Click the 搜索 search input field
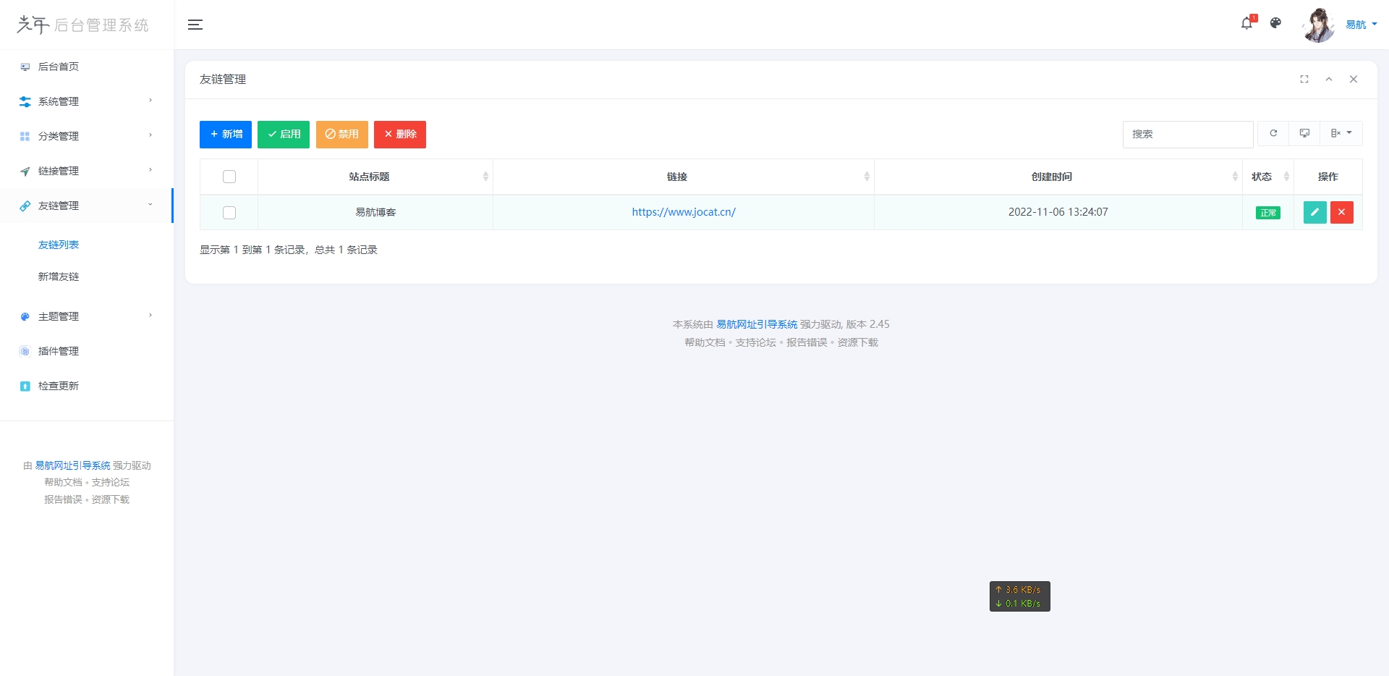The image size is (1389, 676). [x=1187, y=135]
